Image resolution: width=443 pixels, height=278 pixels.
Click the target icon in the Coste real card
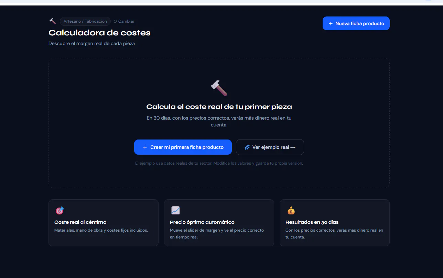[x=60, y=210]
